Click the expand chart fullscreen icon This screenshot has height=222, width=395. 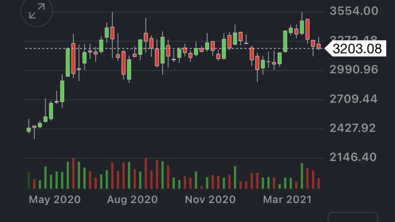pos(37,11)
